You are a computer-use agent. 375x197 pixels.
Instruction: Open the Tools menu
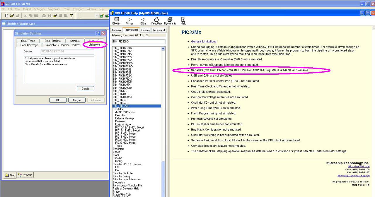tap(67, 9)
